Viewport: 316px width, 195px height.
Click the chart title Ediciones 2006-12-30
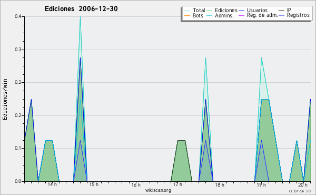click(81, 8)
